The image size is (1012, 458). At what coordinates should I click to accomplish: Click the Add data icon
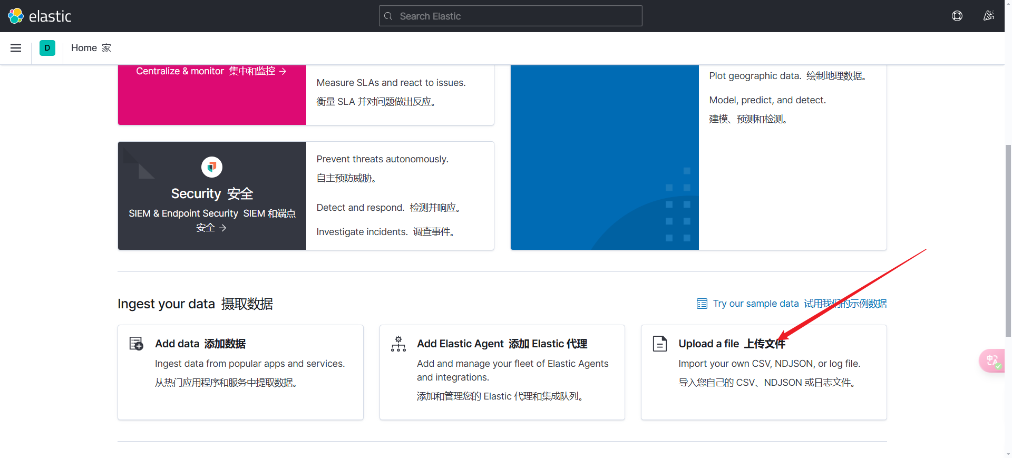click(x=137, y=344)
